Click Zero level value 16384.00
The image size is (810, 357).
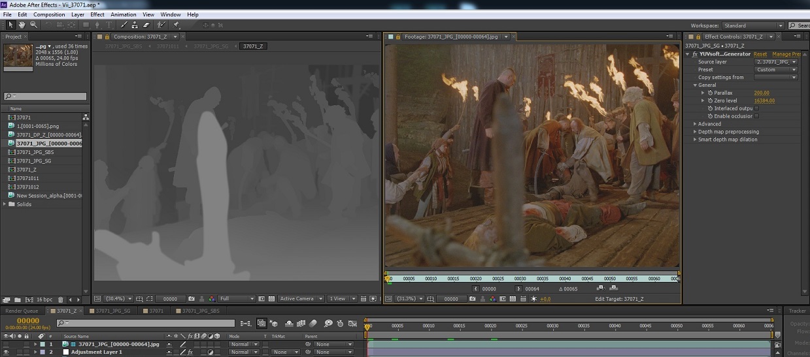coord(764,101)
